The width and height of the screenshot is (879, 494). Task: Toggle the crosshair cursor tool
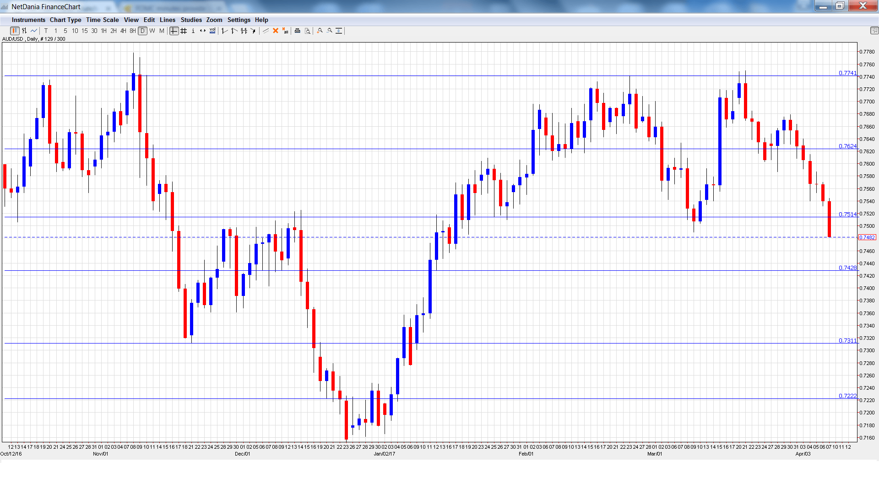click(x=174, y=31)
